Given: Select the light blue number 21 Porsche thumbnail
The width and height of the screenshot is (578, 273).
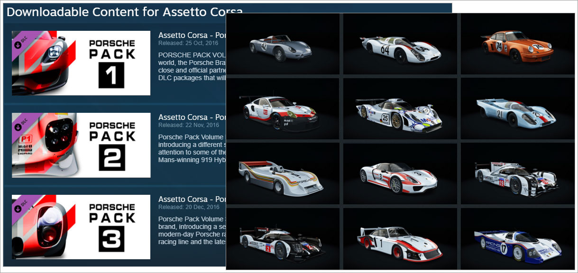Looking at the screenshot, I should [x=517, y=109].
